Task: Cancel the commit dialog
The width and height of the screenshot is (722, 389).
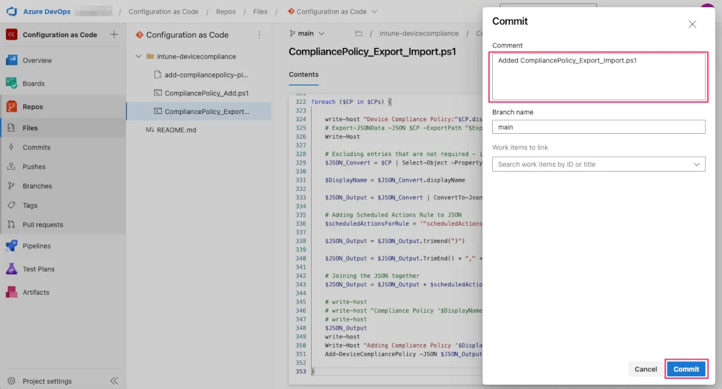Action: coord(646,369)
